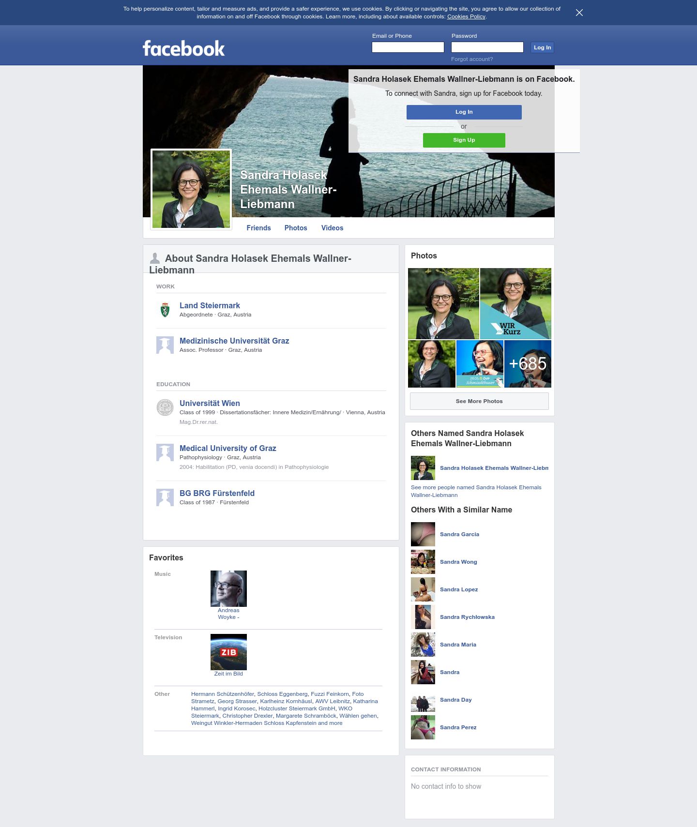Open the Sandra Garcia name link
697x827 pixels.
pos(459,534)
